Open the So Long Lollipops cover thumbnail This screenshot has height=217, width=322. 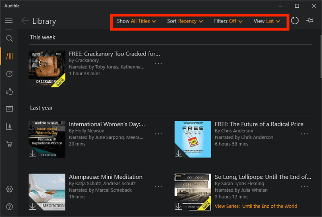click(x=193, y=192)
